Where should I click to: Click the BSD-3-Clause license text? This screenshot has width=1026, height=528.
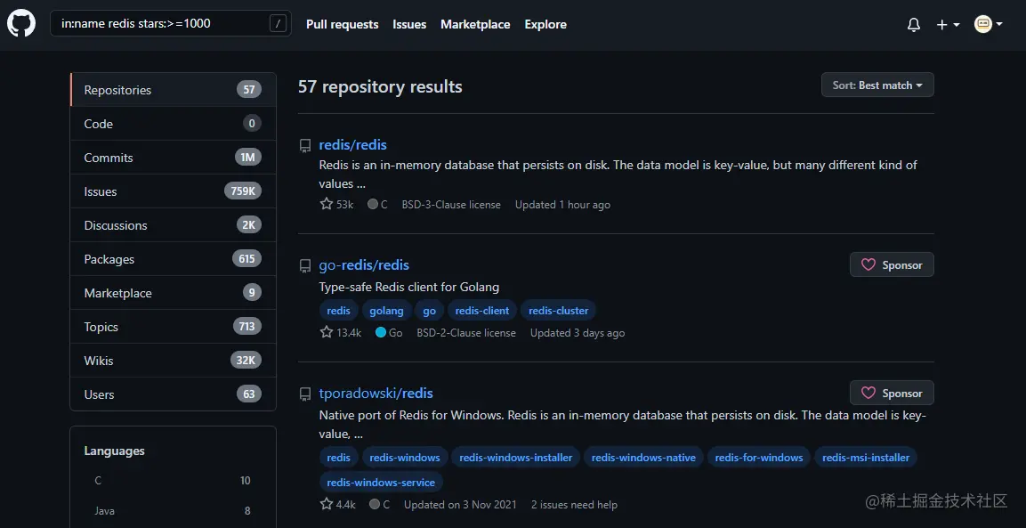coord(451,205)
